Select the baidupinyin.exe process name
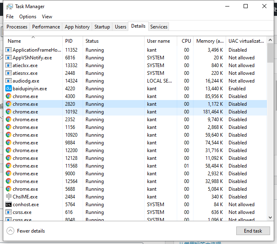The image size is (277, 244). tap(30, 89)
